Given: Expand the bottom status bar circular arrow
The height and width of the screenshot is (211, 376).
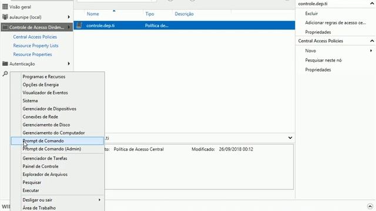Looking at the screenshot, I should pyautogui.click(x=370, y=206).
